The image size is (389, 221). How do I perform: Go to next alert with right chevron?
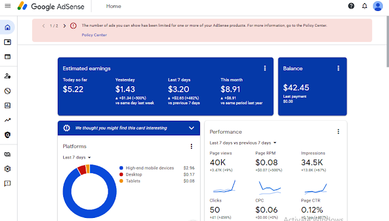coord(64,25)
